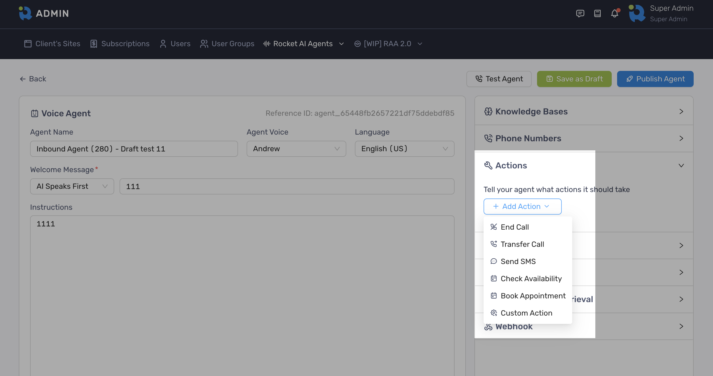Pick Check Availability from dropdown menu

[531, 278]
